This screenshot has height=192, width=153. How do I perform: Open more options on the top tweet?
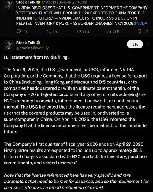pos(147,2)
